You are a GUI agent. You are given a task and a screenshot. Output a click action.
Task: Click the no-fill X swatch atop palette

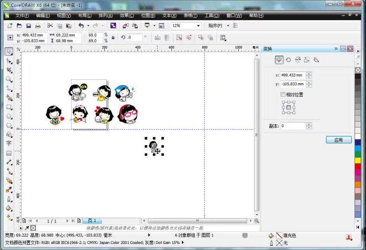point(358,70)
